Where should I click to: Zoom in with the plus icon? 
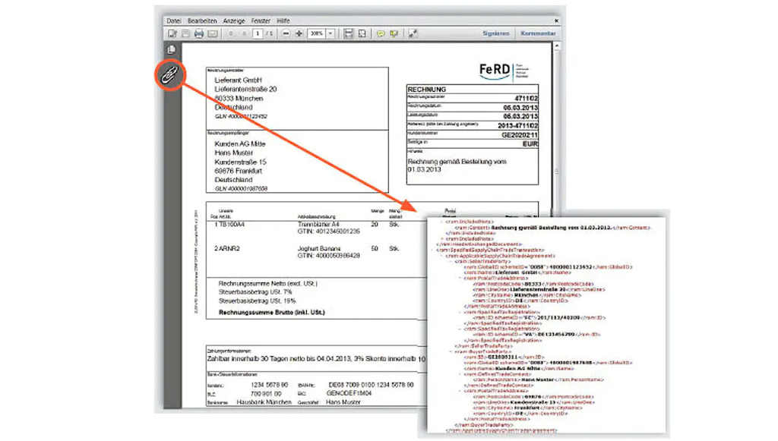click(299, 33)
